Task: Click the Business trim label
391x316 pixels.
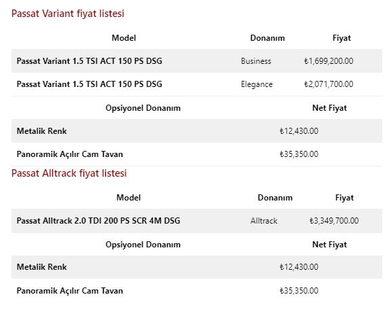Action: [256, 61]
